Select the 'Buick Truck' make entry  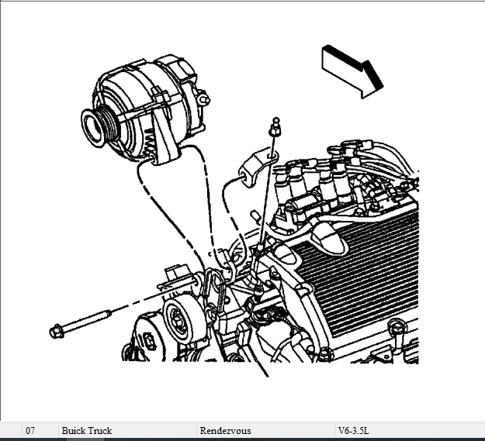[x=127, y=430]
